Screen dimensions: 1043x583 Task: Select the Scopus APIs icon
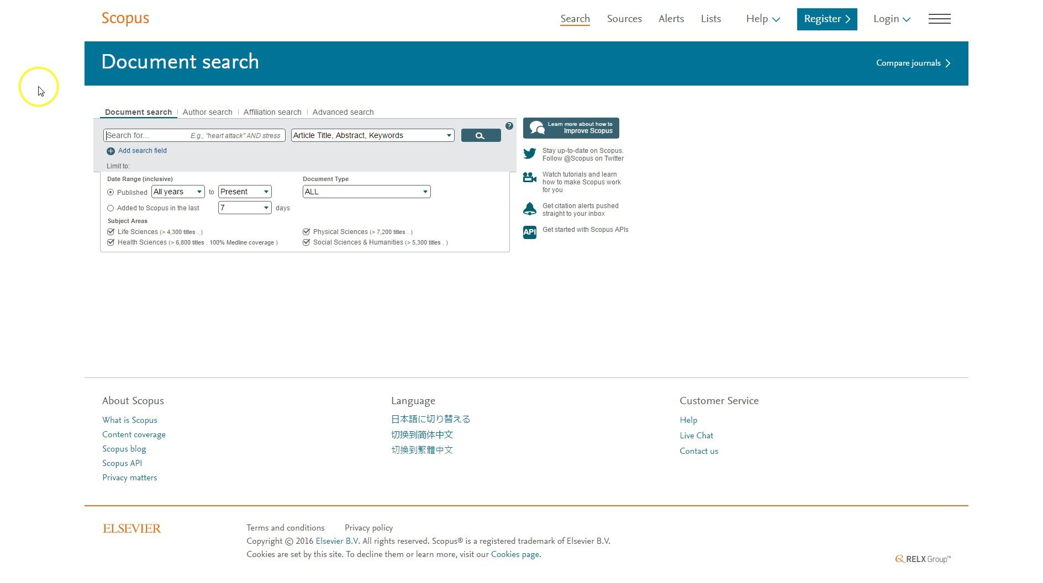tap(529, 232)
